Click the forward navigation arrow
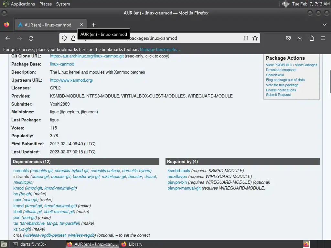The image size is (331, 248). pyautogui.click(x=19, y=38)
